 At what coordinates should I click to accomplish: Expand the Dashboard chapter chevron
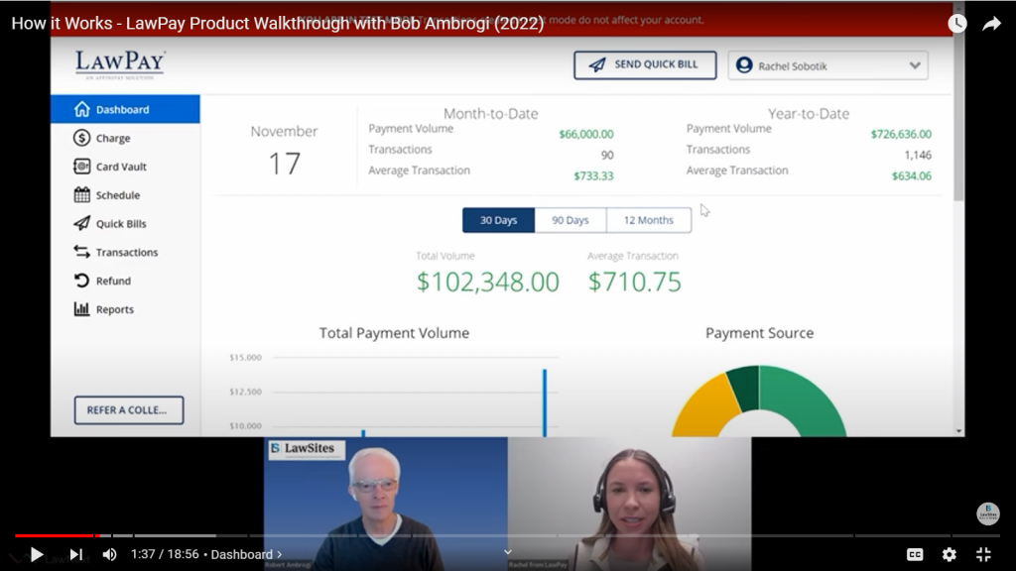[x=279, y=554]
